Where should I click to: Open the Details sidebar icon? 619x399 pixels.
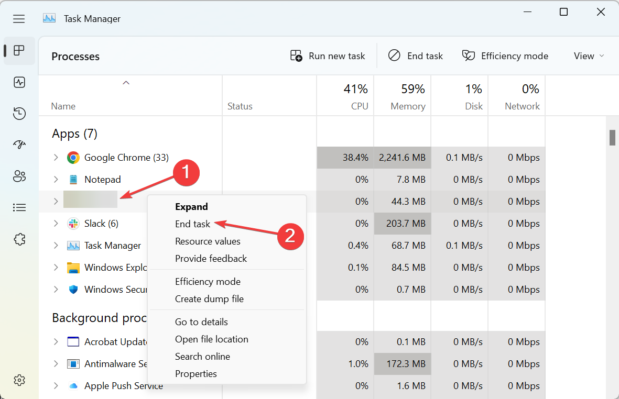point(19,207)
